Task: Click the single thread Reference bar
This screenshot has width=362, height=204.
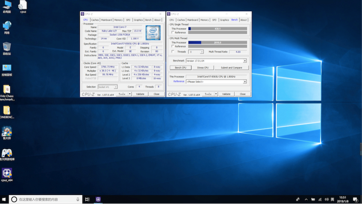Action: tap(218, 32)
